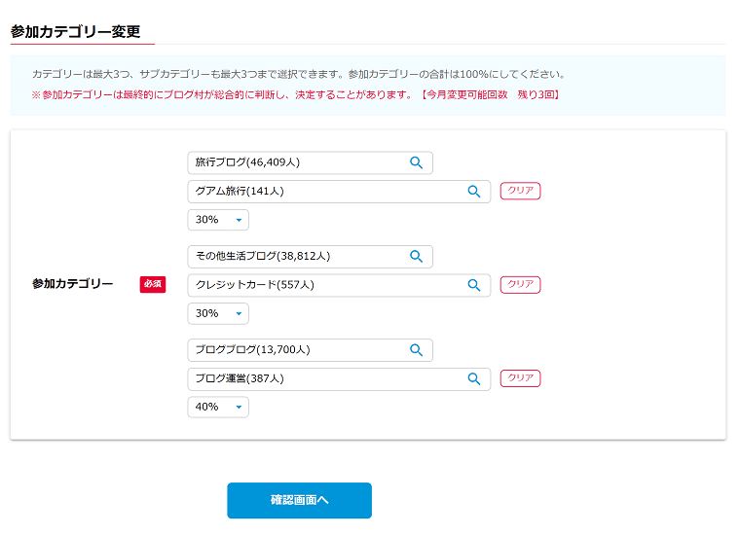This screenshot has width=740, height=536.
Task: Clear the ブログ運営 subcategory with クリア
Action: coord(520,378)
